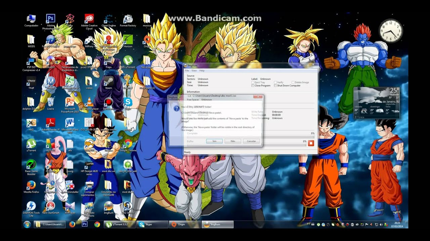Open Cheat Engine desktop shortcut
The height and width of the screenshot is (241, 430).
click(109, 21)
